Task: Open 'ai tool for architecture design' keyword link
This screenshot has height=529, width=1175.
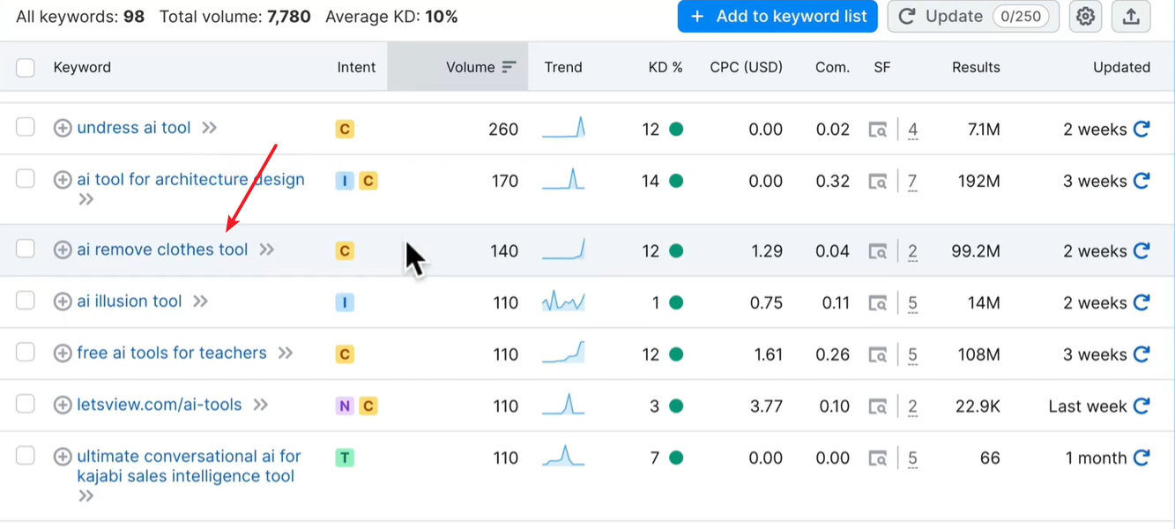Action: [190, 180]
